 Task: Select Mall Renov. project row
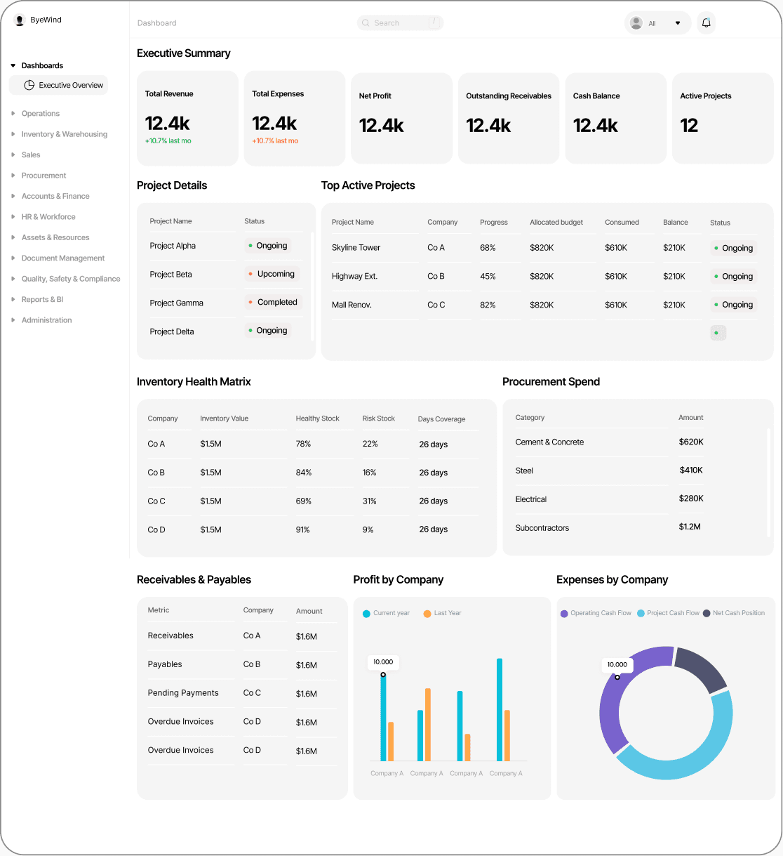(544, 305)
